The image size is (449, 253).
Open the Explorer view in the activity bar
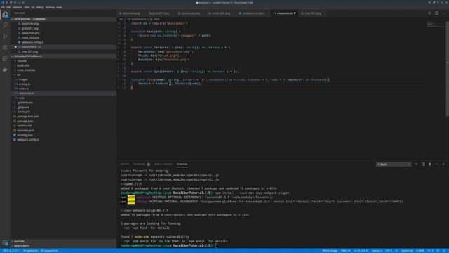click(x=5, y=15)
